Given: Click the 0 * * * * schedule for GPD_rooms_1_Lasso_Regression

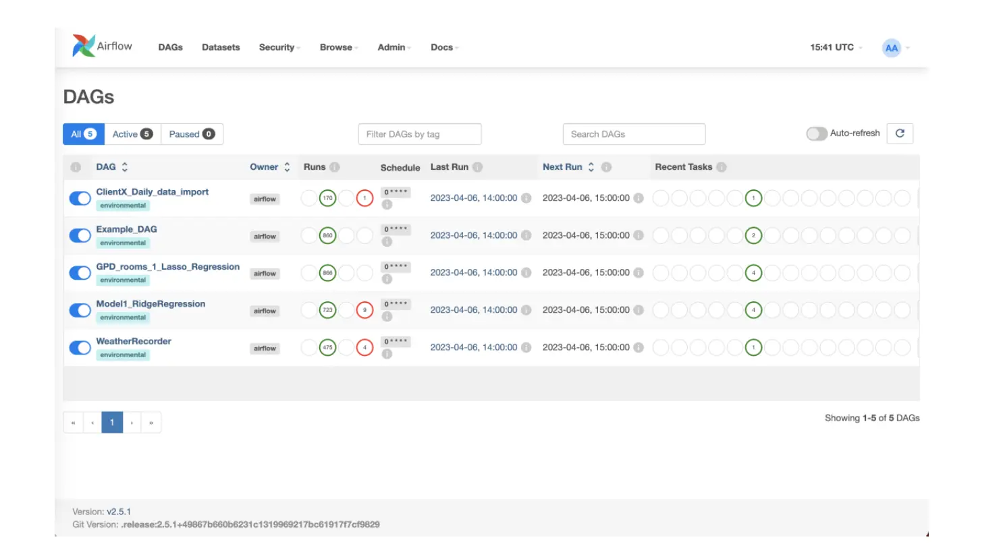Looking at the screenshot, I should click(x=396, y=266).
